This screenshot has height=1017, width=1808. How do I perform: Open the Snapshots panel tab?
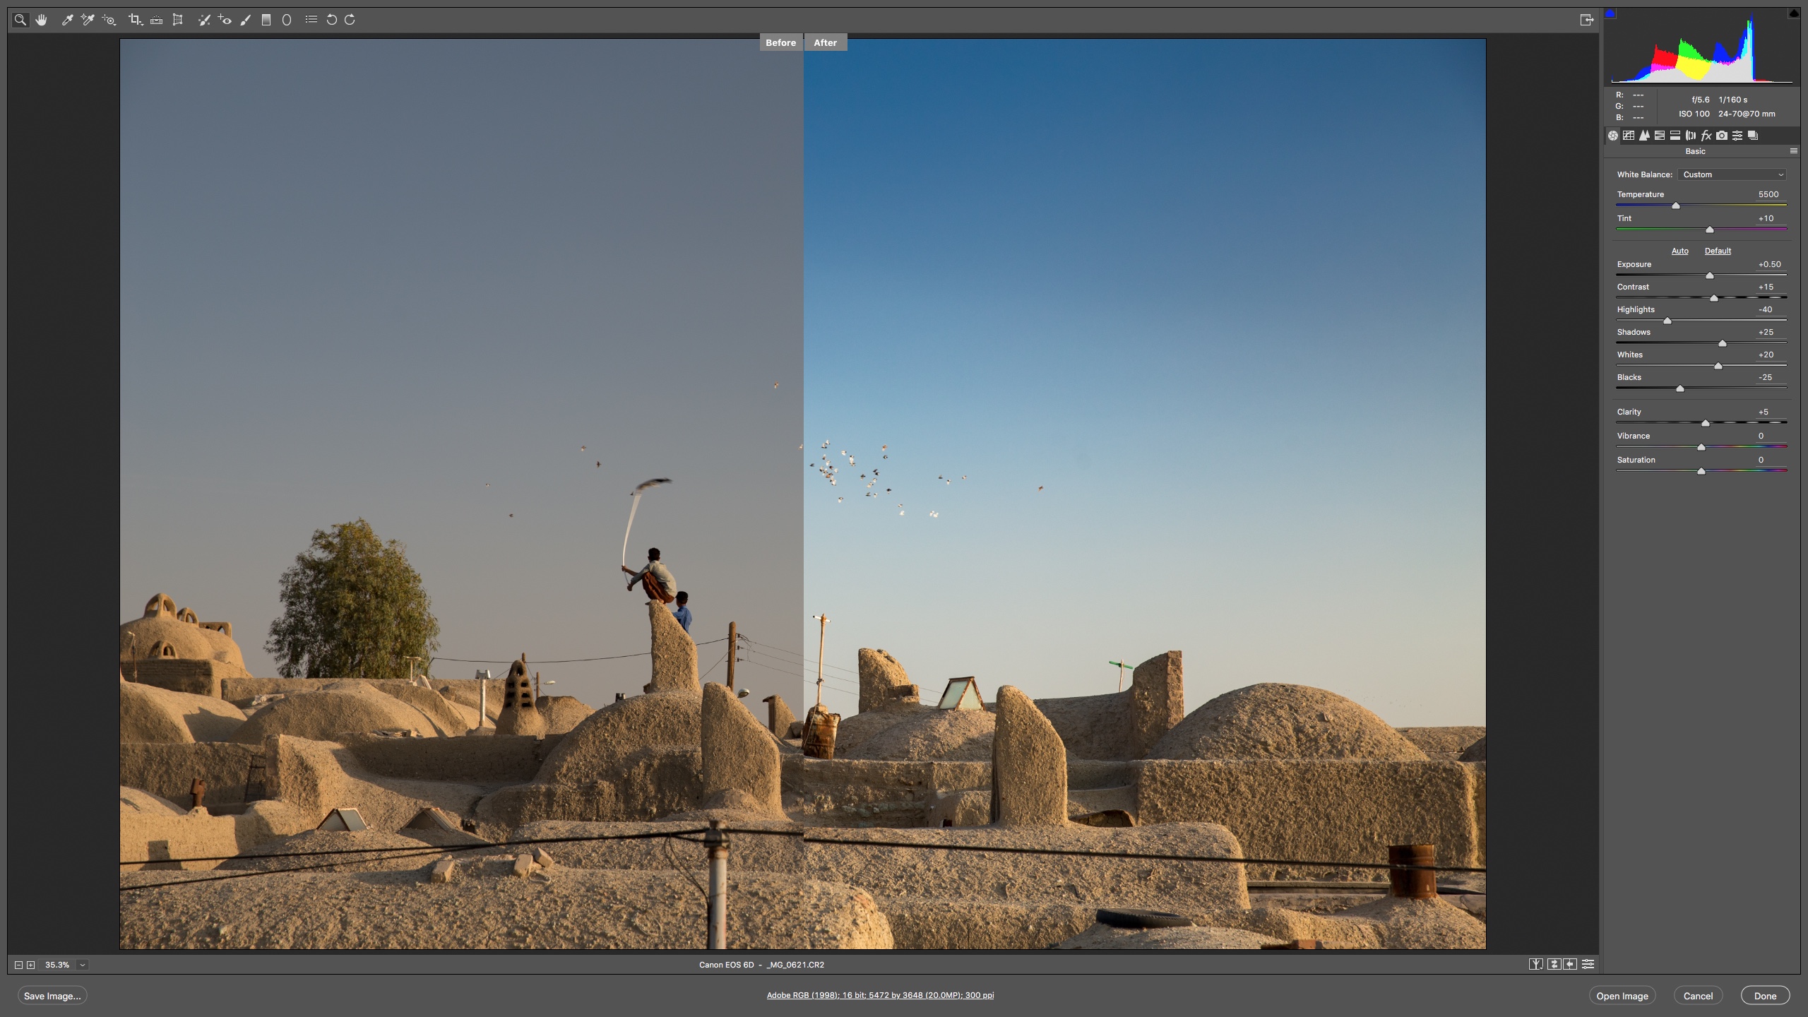pyautogui.click(x=1753, y=136)
